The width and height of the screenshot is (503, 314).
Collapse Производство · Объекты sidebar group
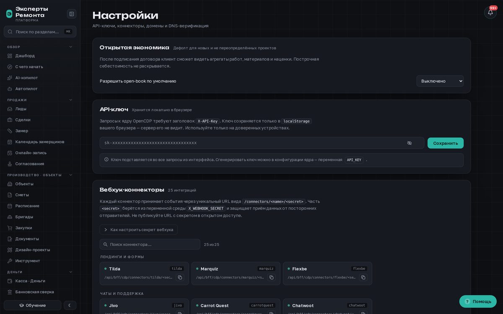(x=70, y=175)
